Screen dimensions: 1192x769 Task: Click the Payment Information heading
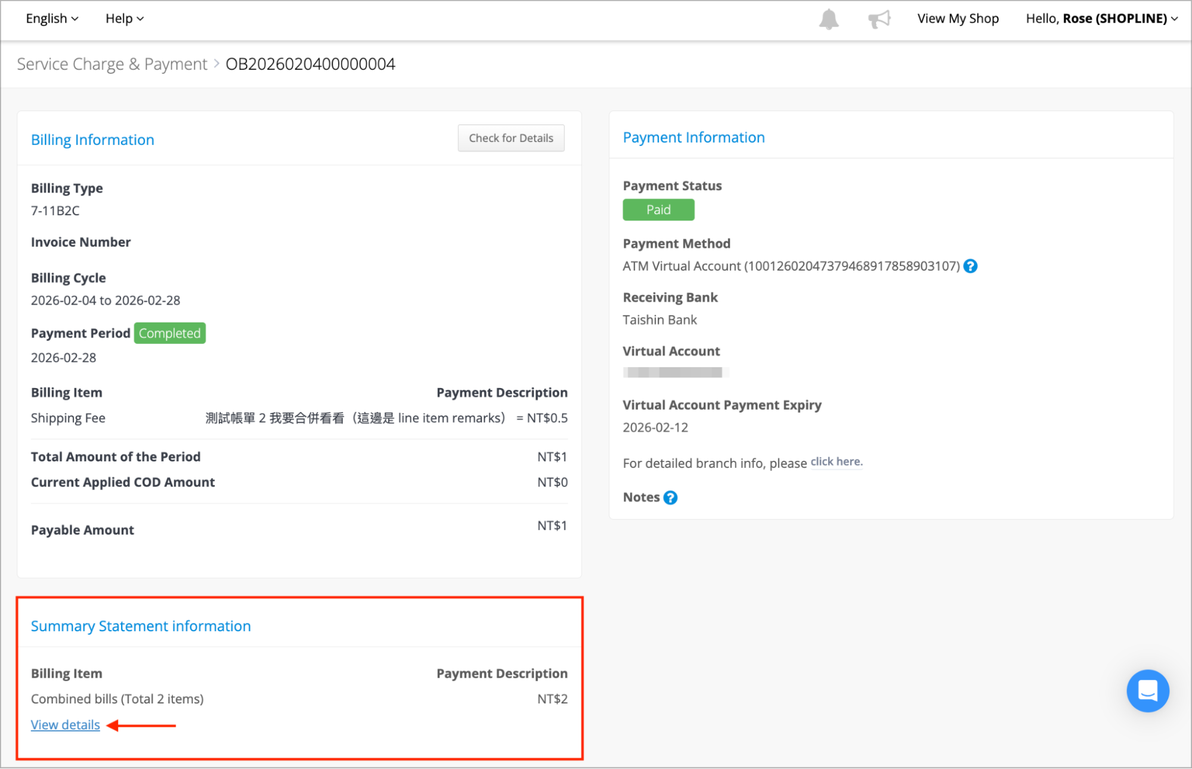pos(693,138)
